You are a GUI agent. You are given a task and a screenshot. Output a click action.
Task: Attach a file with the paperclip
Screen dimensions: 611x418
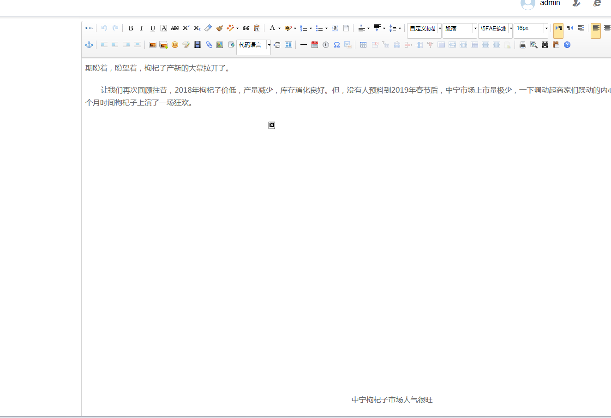click(x=209, y=45)
